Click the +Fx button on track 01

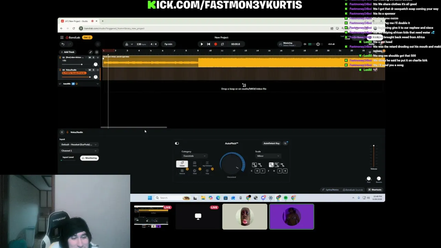coord(64,61)
